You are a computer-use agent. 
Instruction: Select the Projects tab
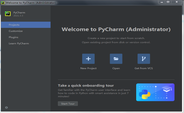(x=26, y=25)
